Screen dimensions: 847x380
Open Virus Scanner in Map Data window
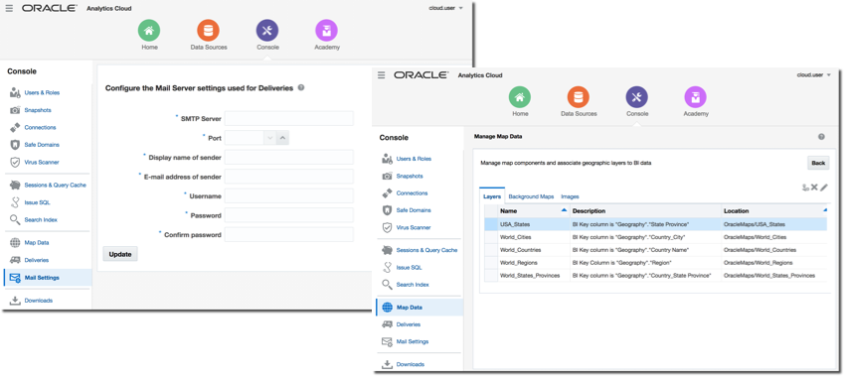[414, 227]
